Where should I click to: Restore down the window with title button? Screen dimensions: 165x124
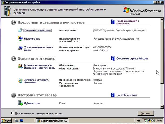click(x=158, y=2)
